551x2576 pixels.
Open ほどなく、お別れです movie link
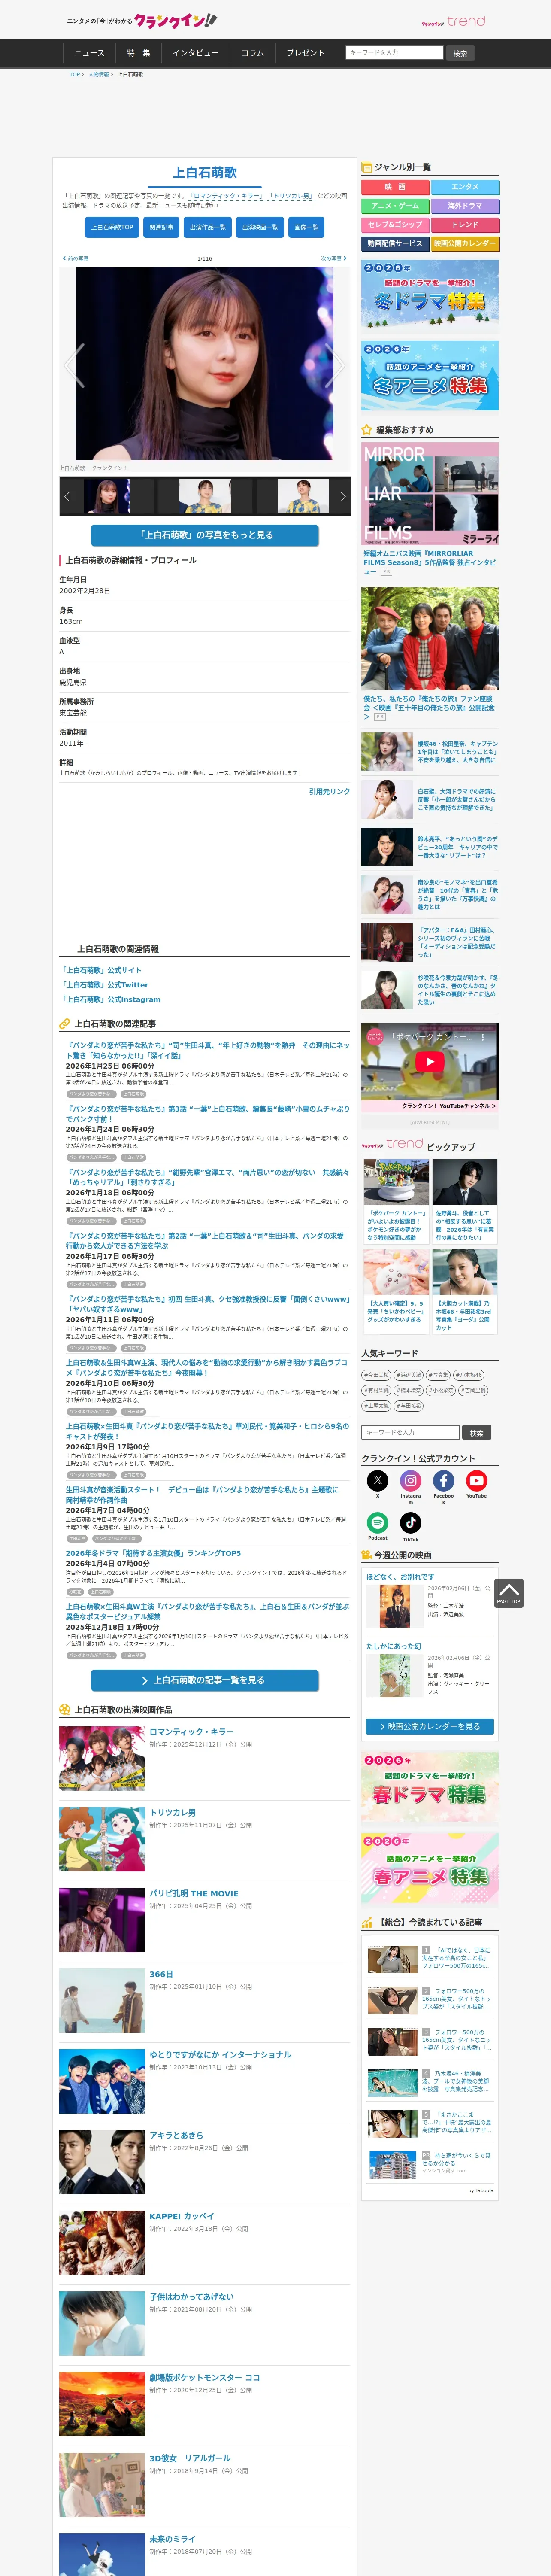pyautogui.click(x=400, y=1577)
